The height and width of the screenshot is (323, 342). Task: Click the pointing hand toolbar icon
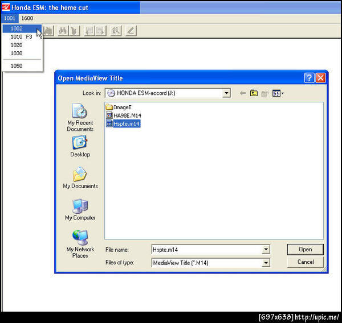[74, 31]
